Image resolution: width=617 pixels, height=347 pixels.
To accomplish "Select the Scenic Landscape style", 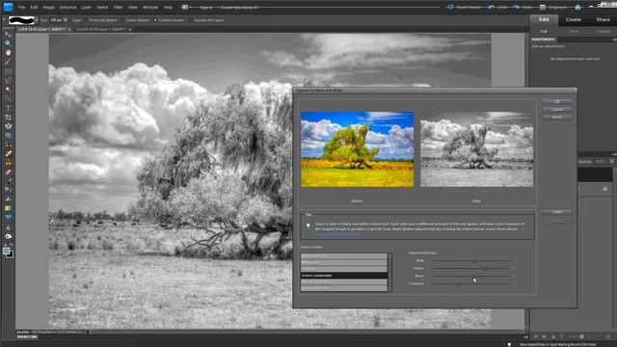I will pyautogui.click(x=344, y=276).
